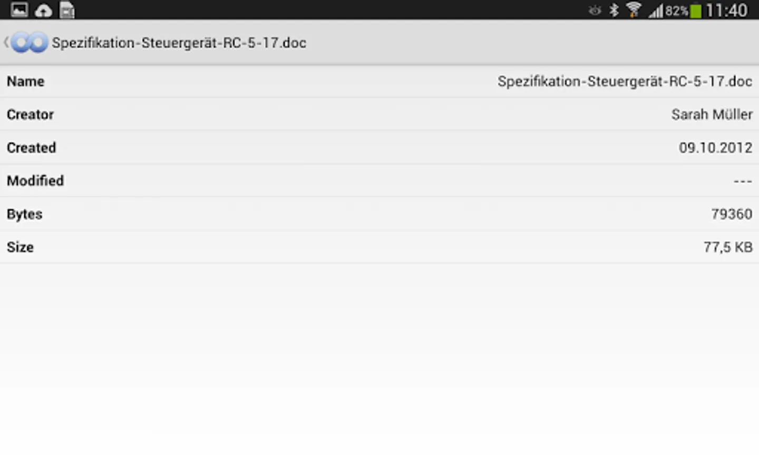Tap the file name value in Name row
The width and height of the screenshot is (759, 474).
[625, 82]
